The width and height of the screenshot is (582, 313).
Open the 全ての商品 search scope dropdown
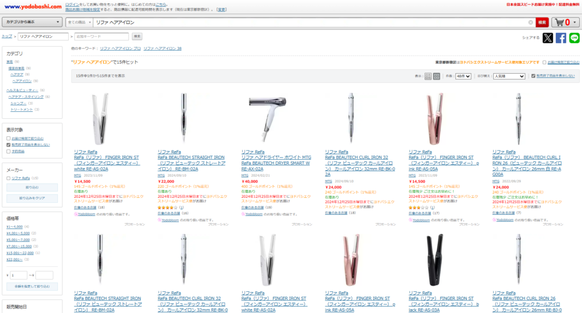79,22
